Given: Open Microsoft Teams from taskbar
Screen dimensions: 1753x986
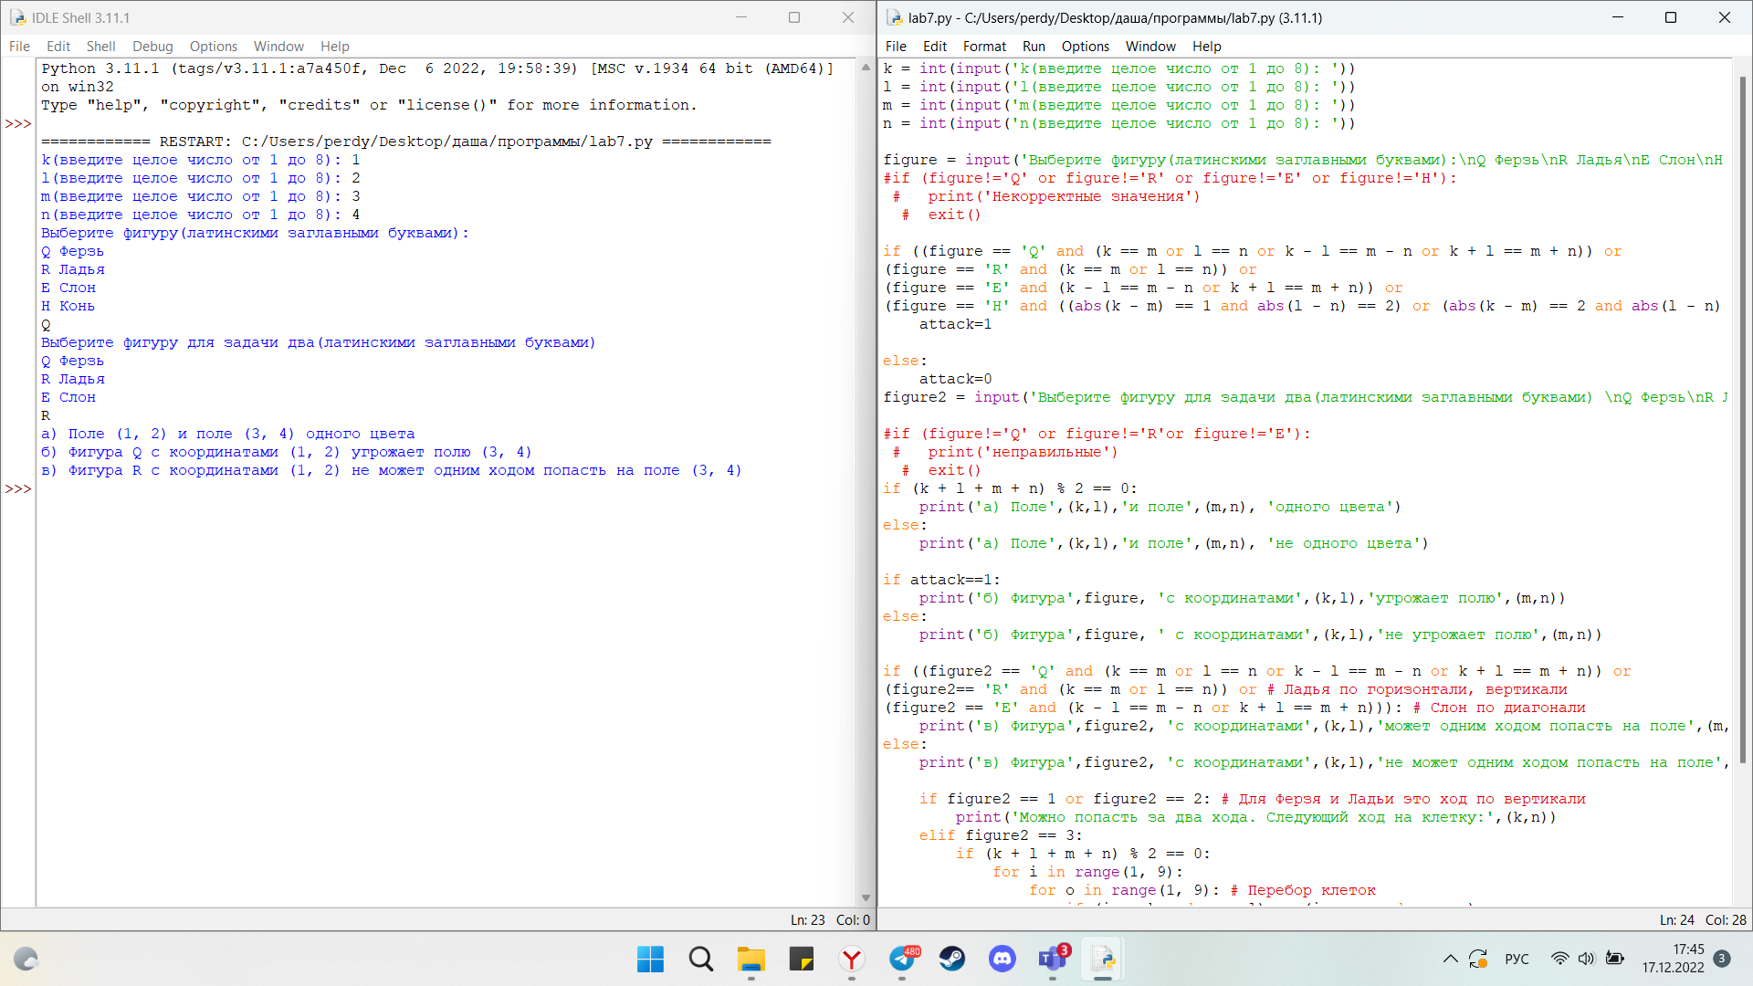Looking at the screenshot, I should point(1052,959).
